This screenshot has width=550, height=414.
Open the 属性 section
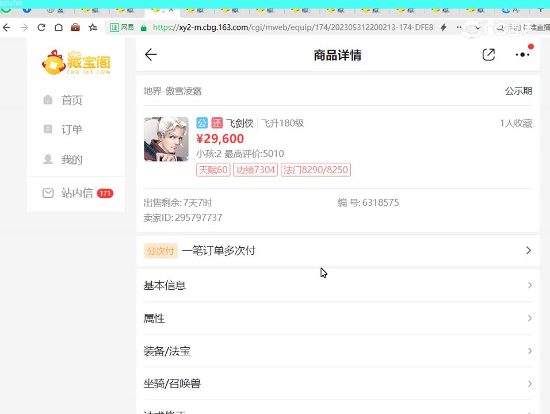338,319
